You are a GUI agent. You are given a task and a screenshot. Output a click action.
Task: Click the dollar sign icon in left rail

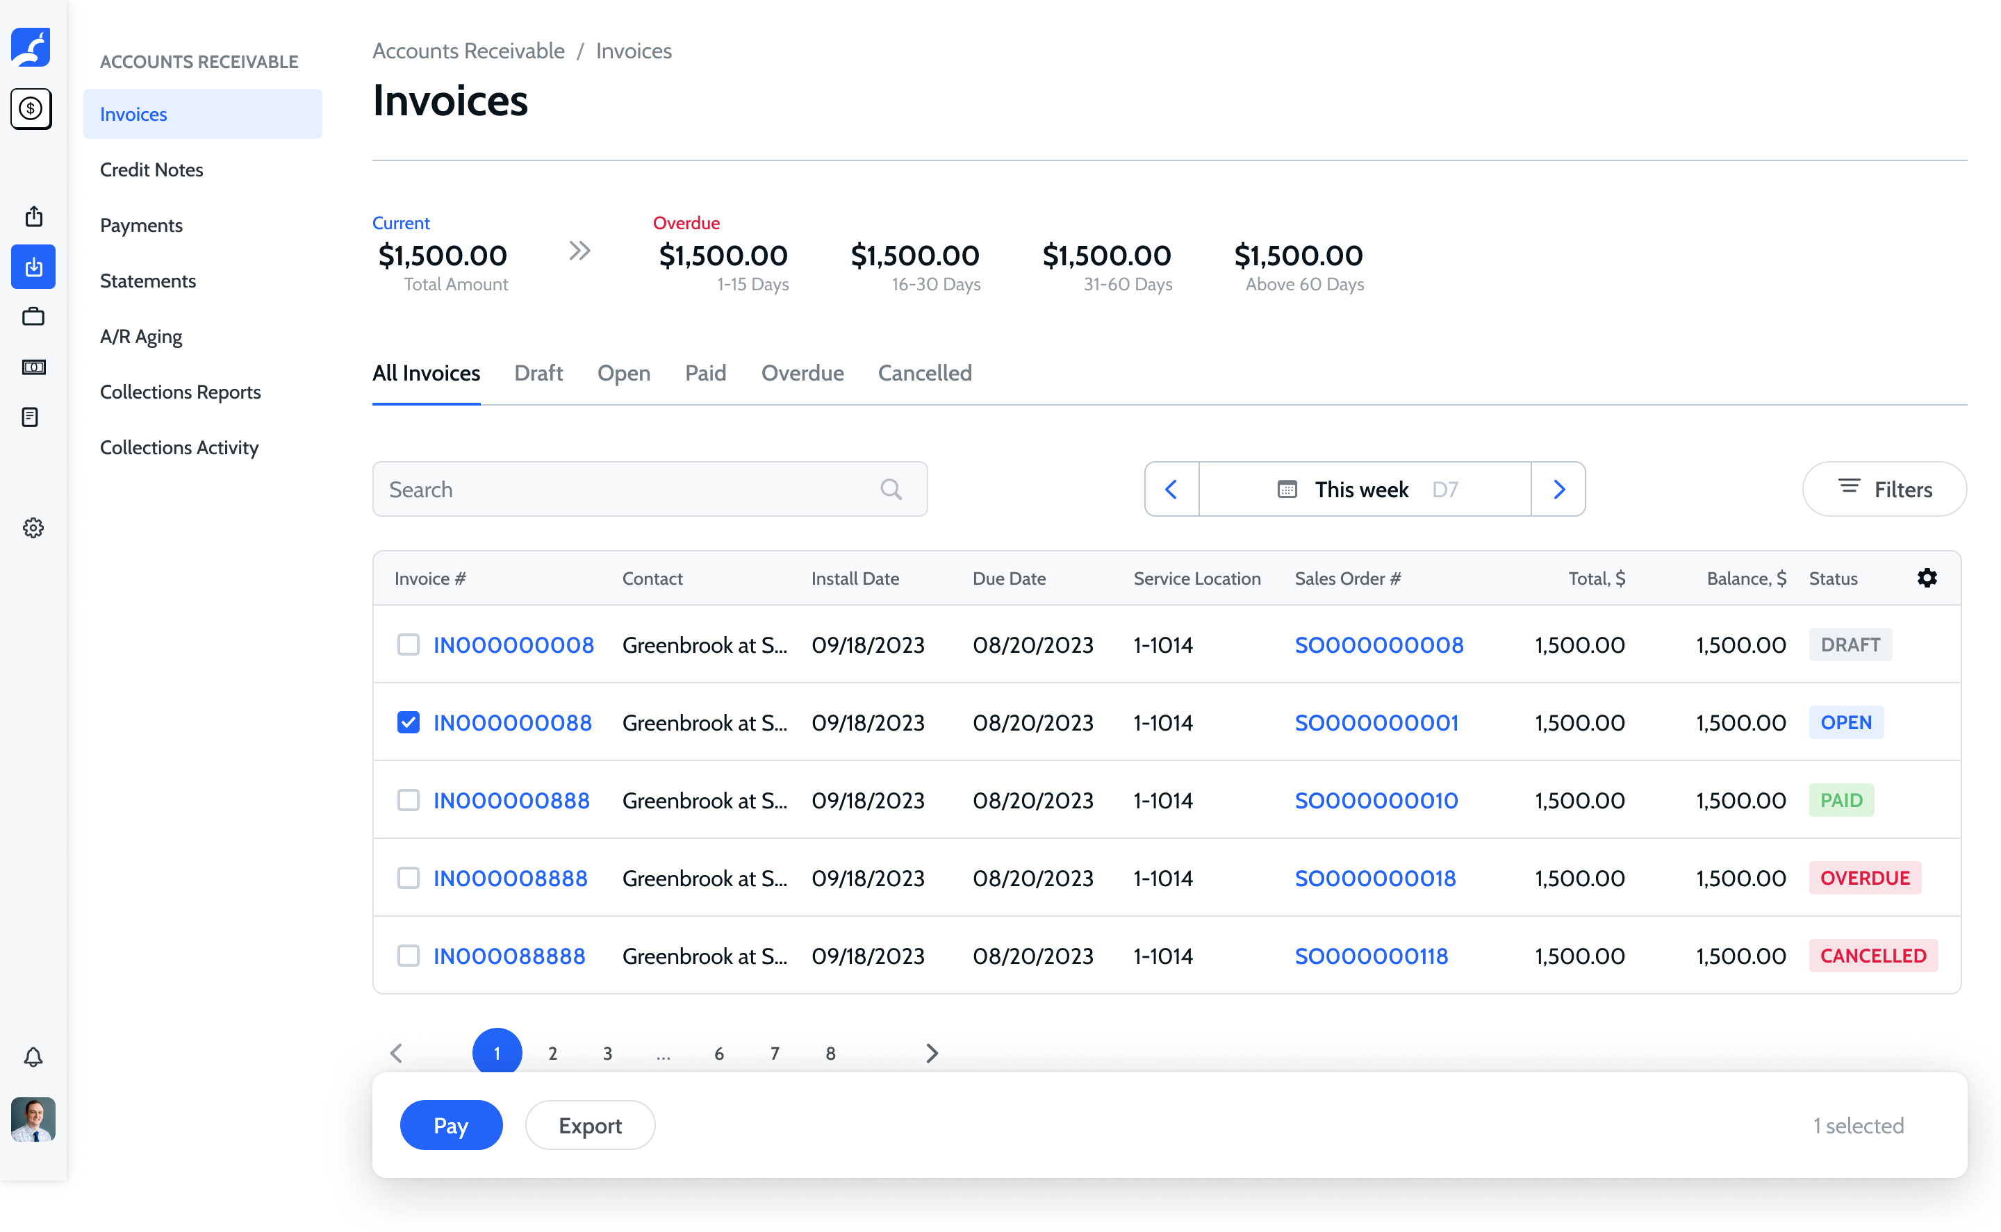click(31, 108)
